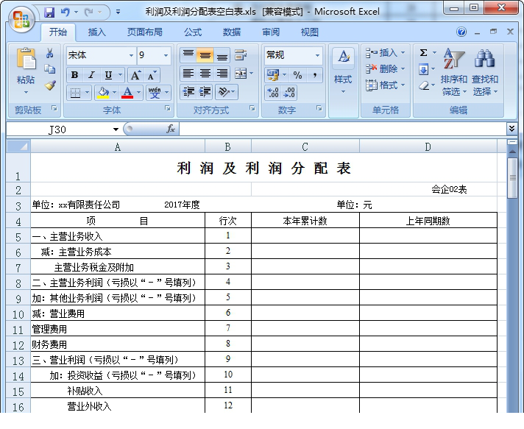Copy selection with the copy icon

click(x=50, y=69)
